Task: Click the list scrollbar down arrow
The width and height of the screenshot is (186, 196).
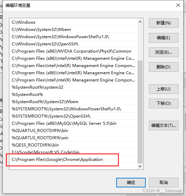Action: (140, 166)
